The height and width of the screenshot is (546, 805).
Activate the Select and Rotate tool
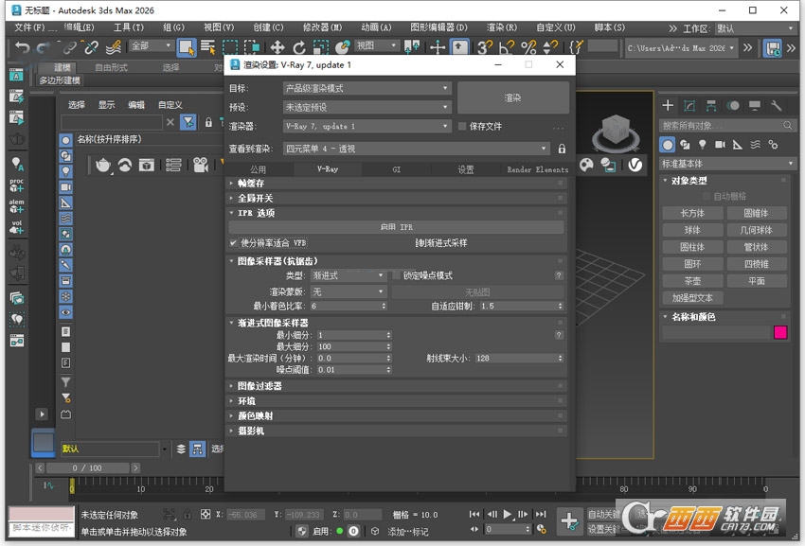(298, 47)
